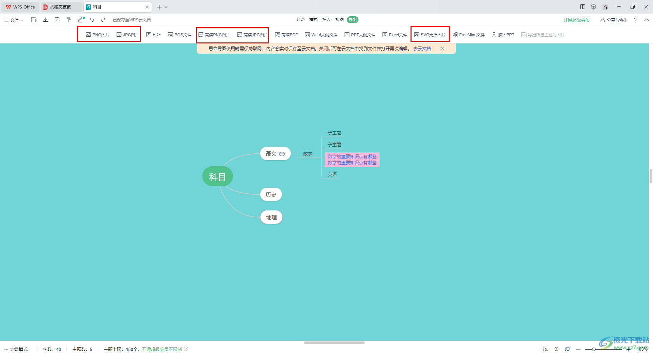This screenshot has width=653, height=353.
Task: Click the save icon in toolbar
Action: (x=34, y=20)
